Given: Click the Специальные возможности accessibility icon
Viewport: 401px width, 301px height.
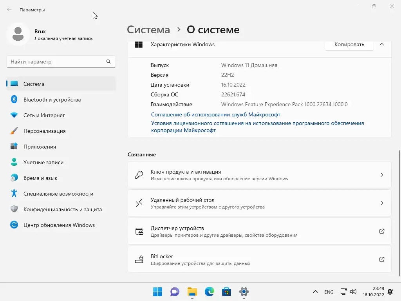Looking at the screenshot, I should pos(14,194).
